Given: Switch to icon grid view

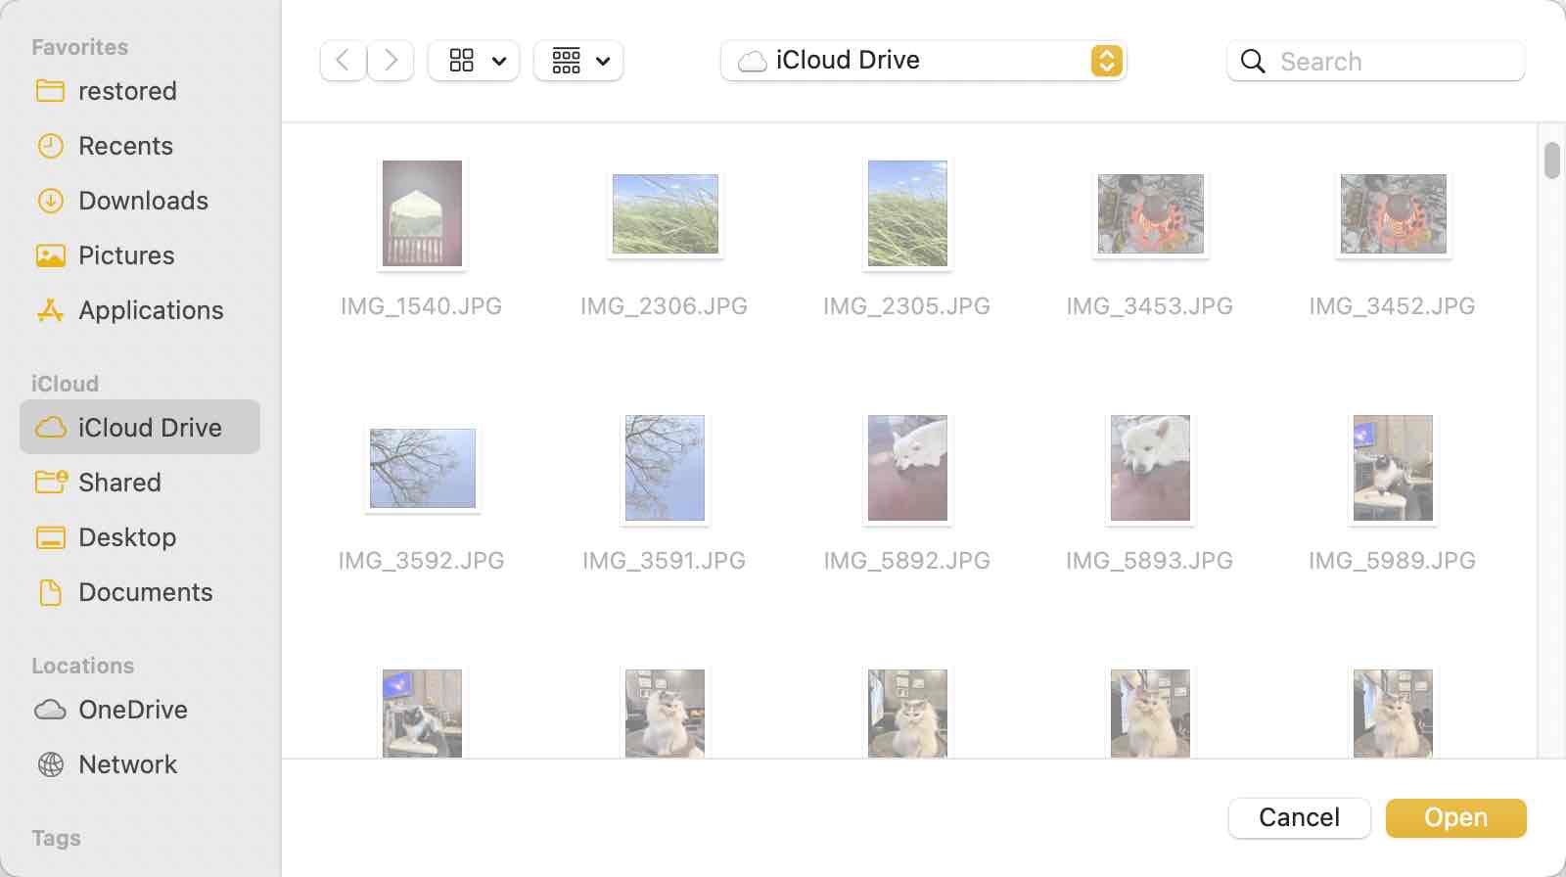Looking at the screenshot, I should (461, 61).
